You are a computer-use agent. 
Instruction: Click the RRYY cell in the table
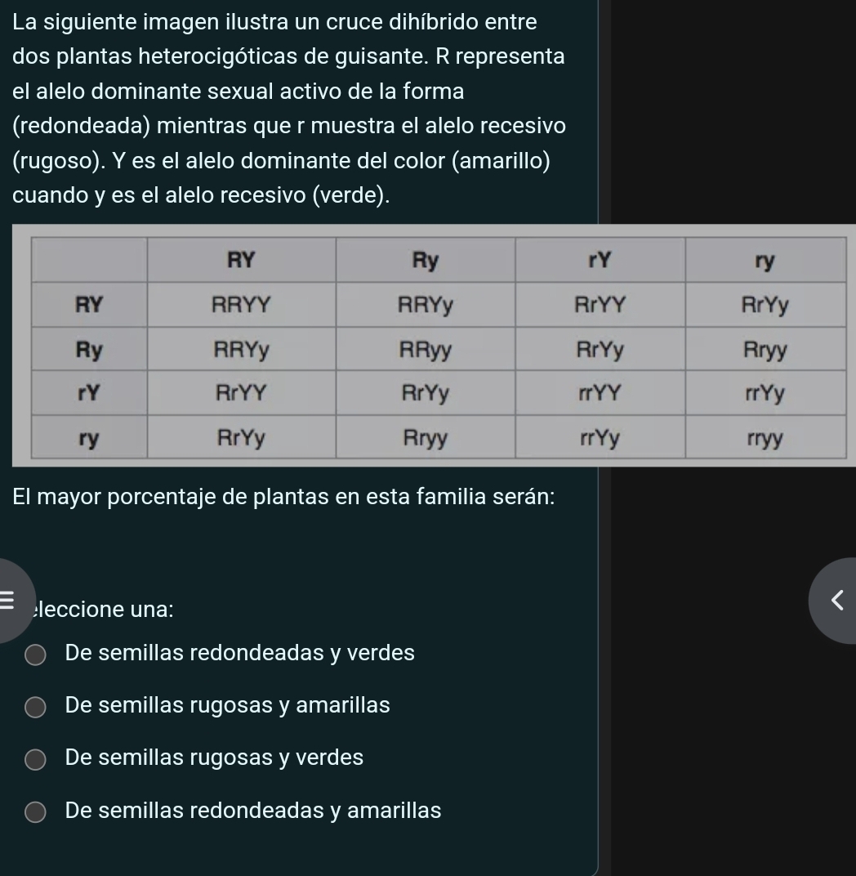(241, 306)
